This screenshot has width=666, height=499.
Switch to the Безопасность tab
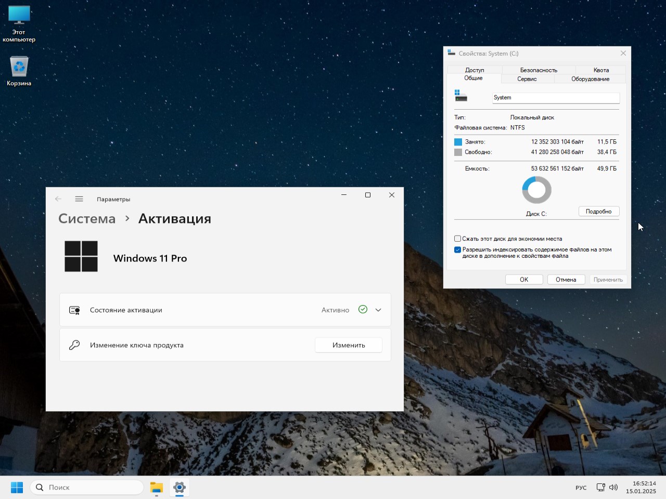pos(539,70)
